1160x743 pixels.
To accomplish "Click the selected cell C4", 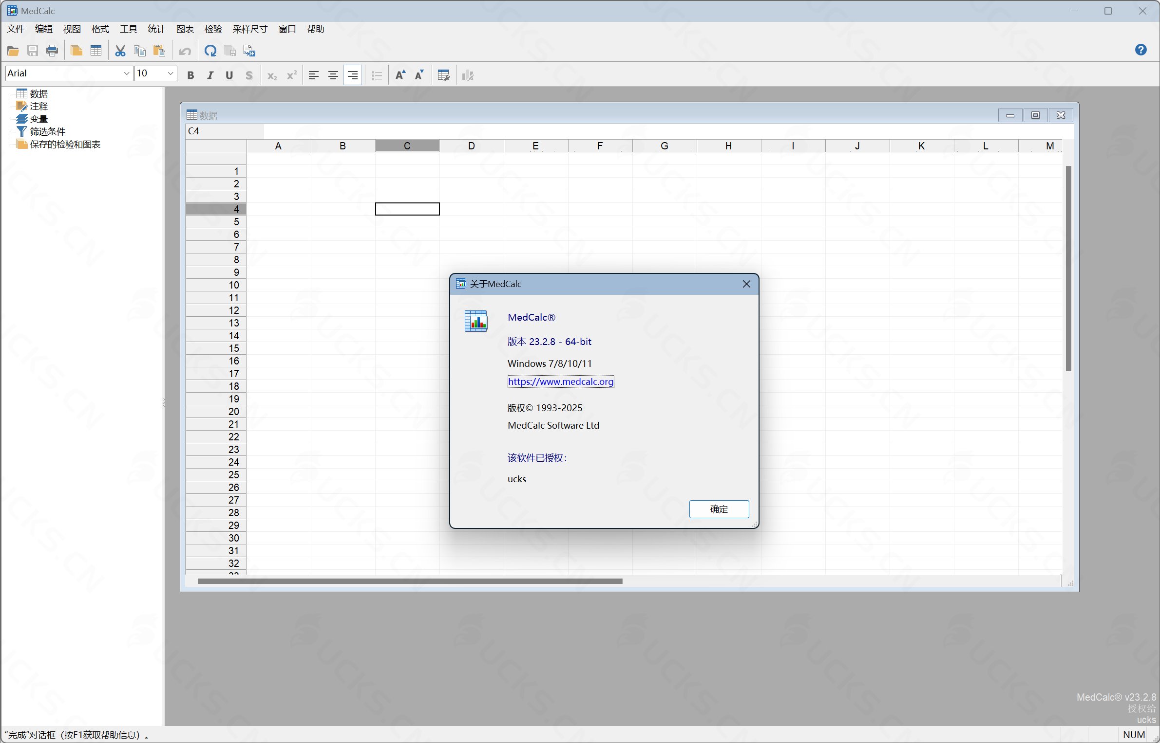I will pyautogui.click(x=407, y=209).
